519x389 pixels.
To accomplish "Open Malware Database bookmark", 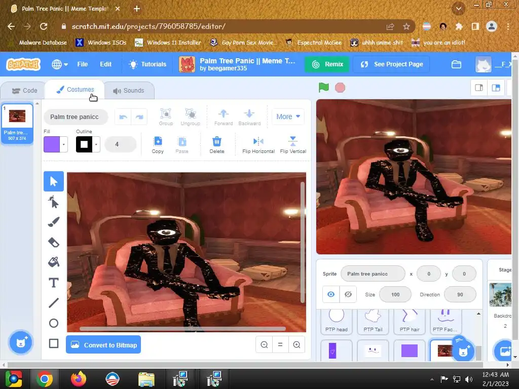I will [x=39, y=43].
